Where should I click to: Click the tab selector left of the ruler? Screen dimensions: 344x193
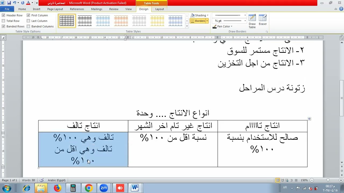[x=3, y=38]
